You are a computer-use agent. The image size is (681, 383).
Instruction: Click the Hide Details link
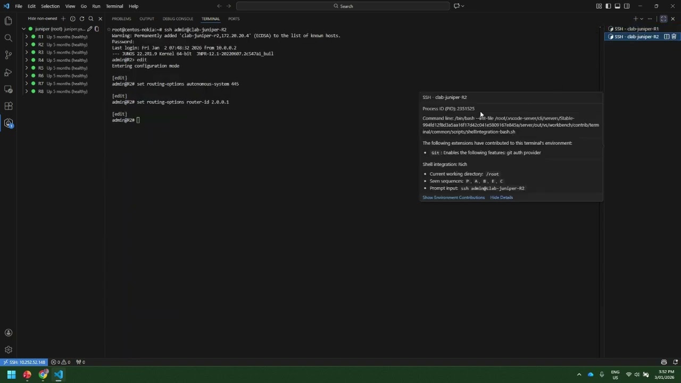502,197
